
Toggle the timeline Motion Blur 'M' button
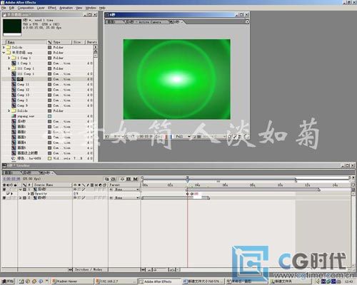(x=136, y=179)
